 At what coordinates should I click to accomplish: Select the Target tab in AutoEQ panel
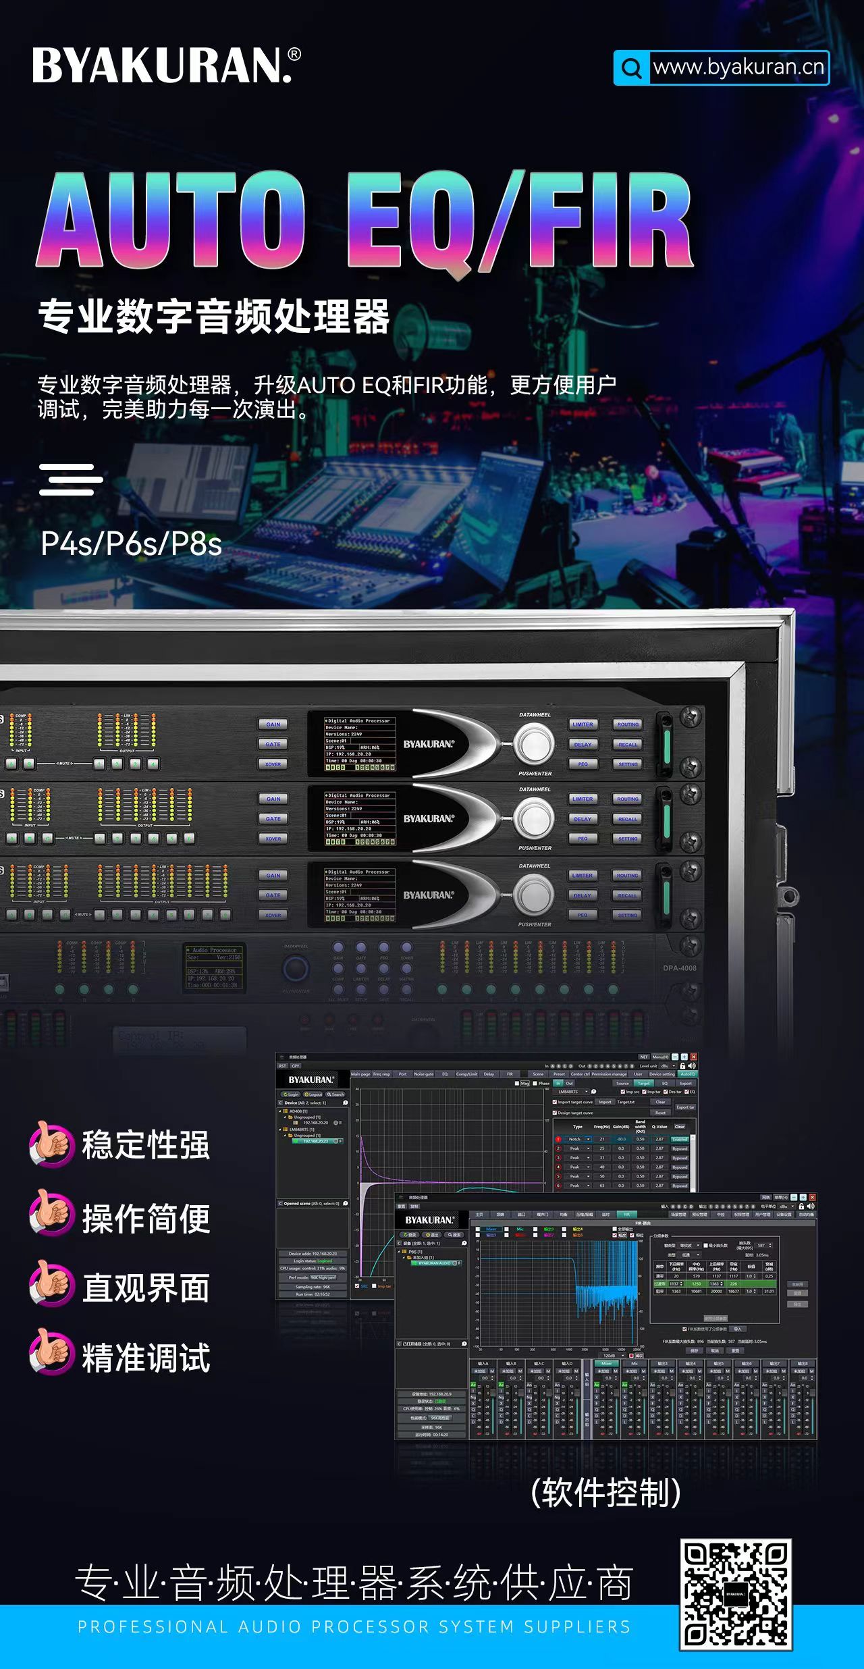coord(643,1083)
